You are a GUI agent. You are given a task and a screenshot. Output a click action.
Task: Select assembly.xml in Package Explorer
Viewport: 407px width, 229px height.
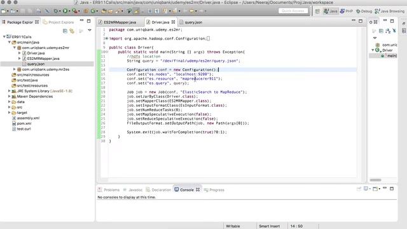[x=28, y=118]
